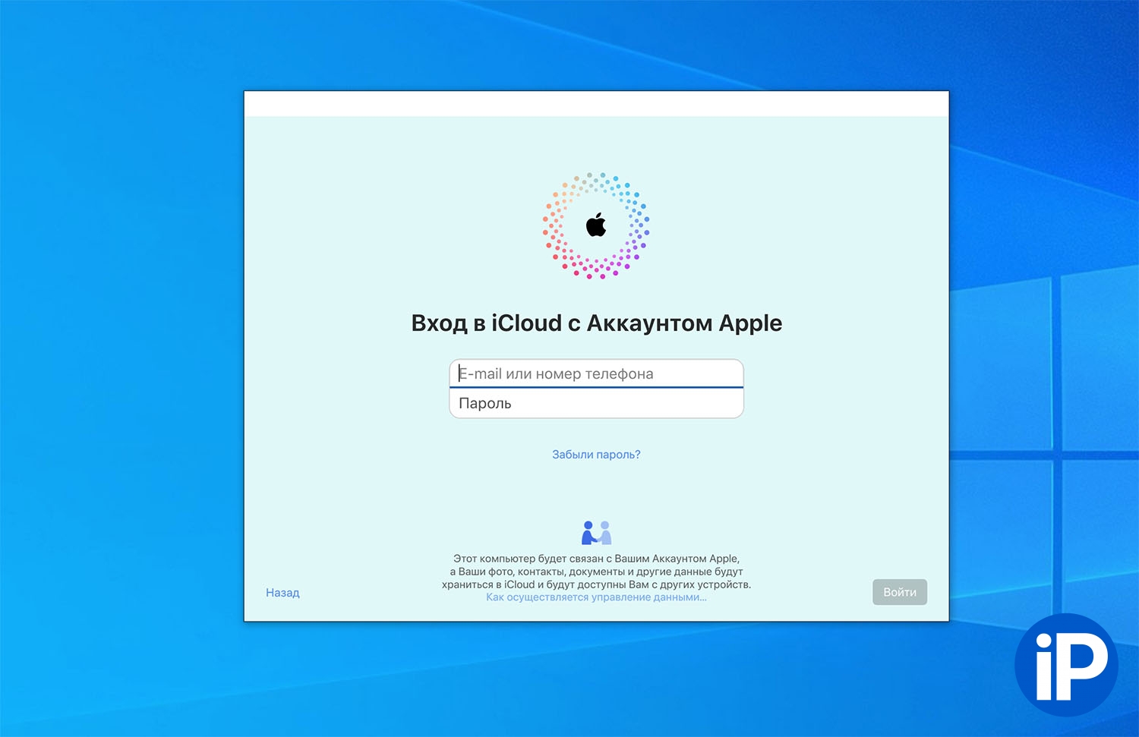Click text храниться в iCloud line
The height and width of the screenshot is (737, 1139).
[596, 584]
